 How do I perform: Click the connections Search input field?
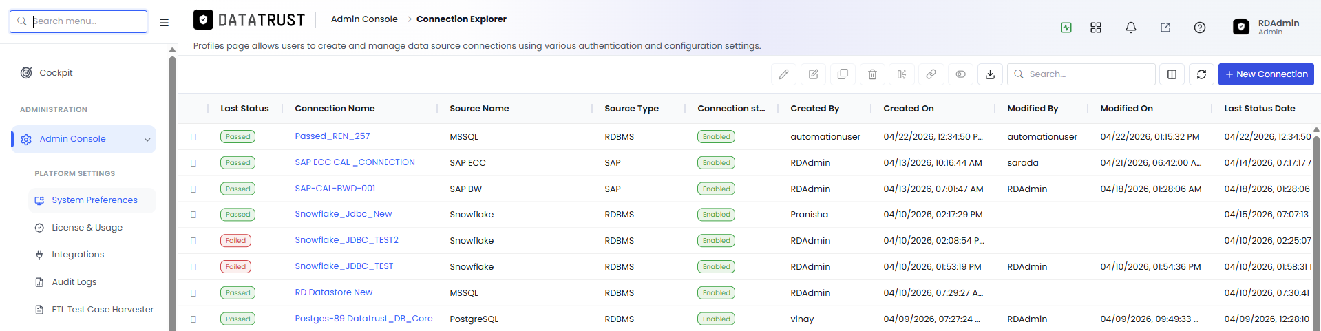click(1081, 74)
